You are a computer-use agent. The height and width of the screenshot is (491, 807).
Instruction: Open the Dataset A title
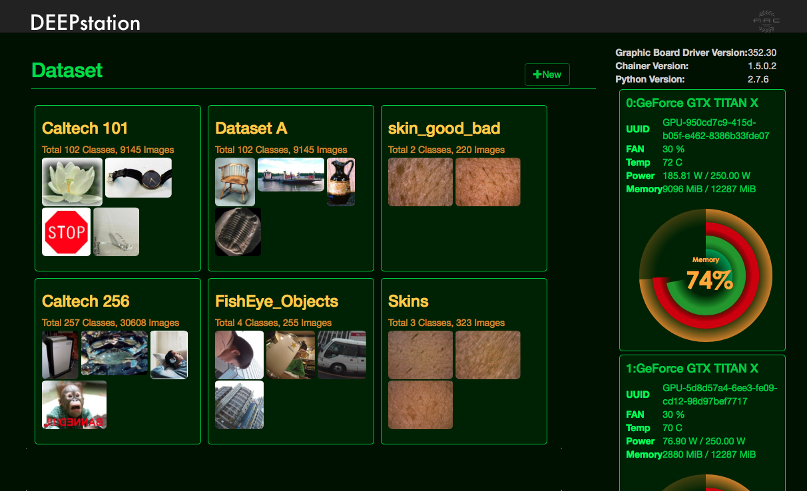coord(251,128)
